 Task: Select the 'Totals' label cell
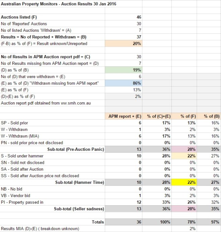coord(98,222)
